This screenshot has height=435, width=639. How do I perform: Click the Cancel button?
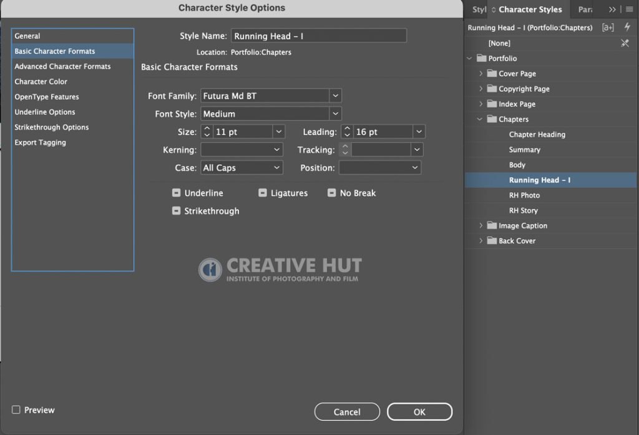[347, 412]
